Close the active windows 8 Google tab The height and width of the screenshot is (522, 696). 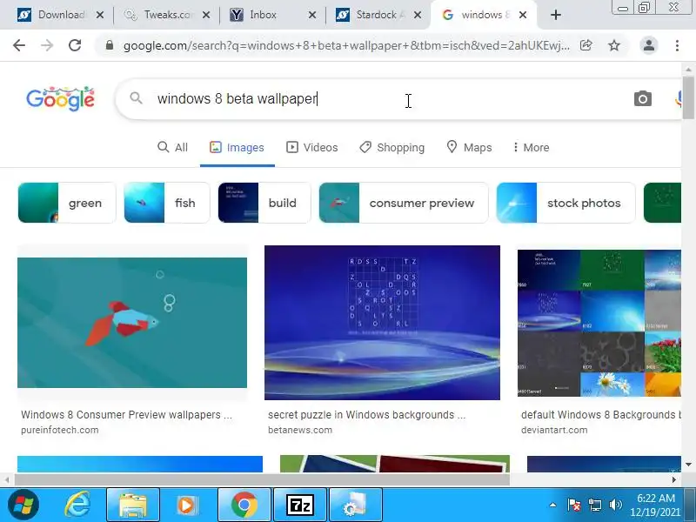pyautogui.click(x=524, y=15)
